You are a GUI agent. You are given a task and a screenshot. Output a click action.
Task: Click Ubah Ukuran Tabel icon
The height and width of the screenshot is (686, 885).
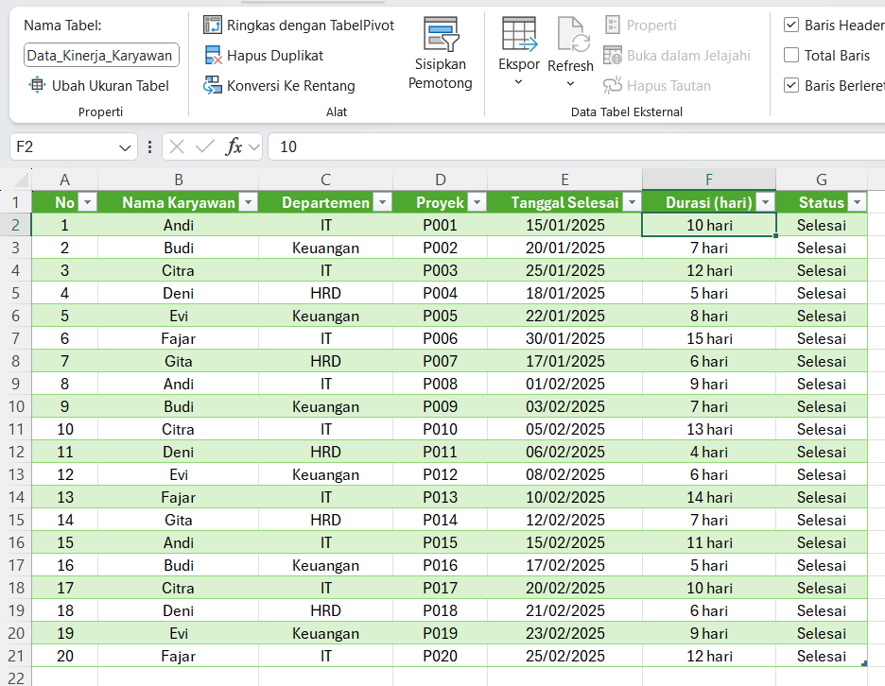coord(37,85)
